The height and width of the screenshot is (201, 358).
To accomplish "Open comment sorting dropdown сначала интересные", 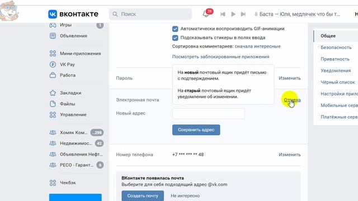I will 257,46.
